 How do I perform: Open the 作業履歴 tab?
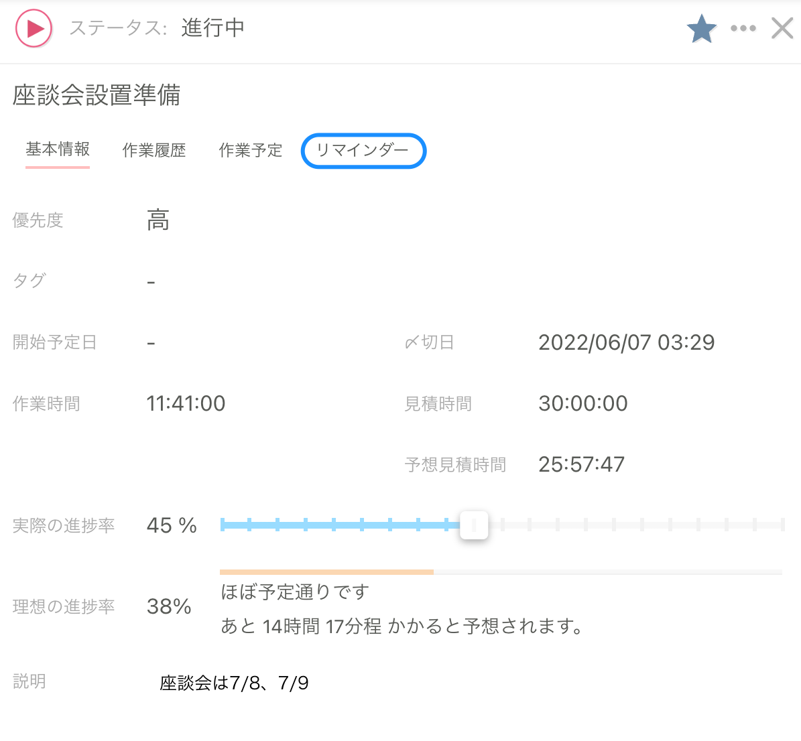point(154,151)
